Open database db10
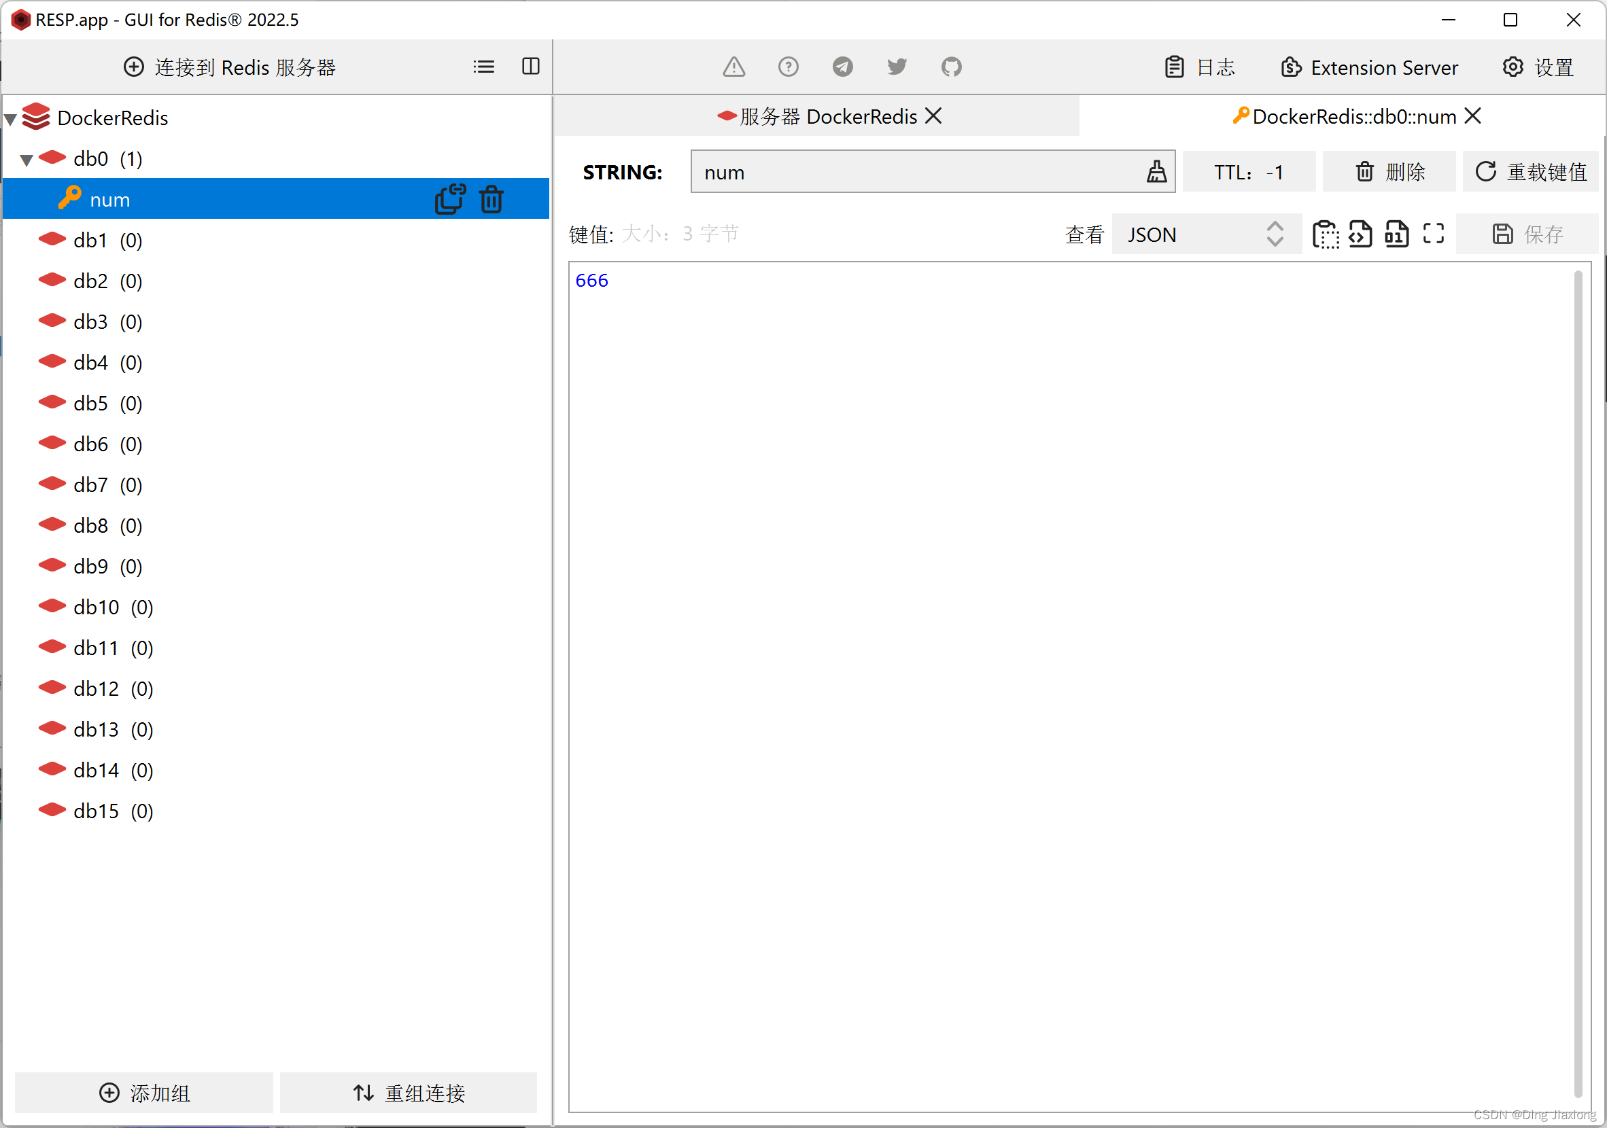The image size is (1607, 1128). [114, 607]
